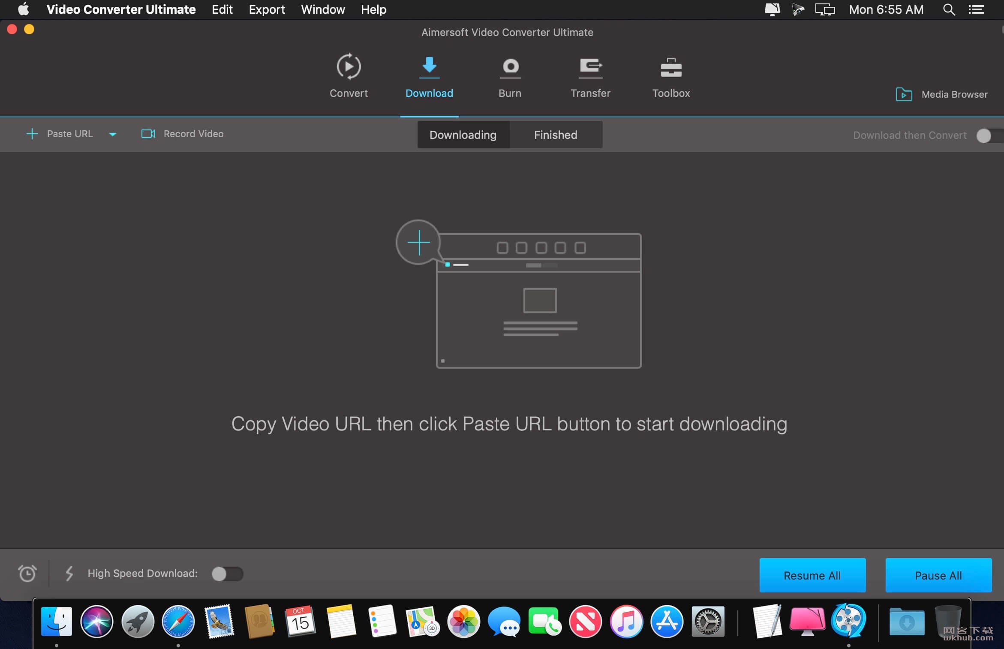Open Notification Center list icon
Viewport: 1004px width, 649px height.
coord(976,9)
